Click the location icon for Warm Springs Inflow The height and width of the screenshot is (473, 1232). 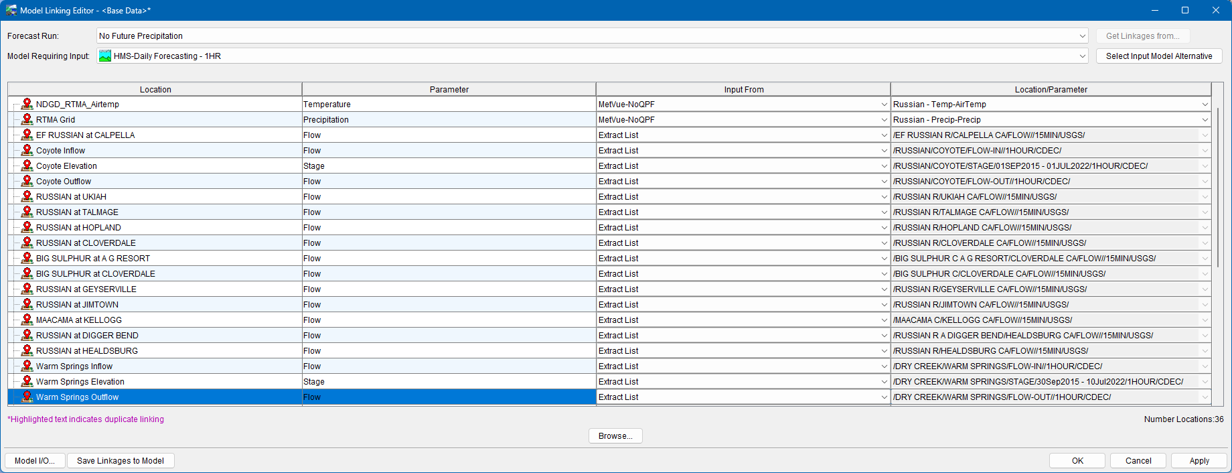pyautogui.click(x=27, y=366)
